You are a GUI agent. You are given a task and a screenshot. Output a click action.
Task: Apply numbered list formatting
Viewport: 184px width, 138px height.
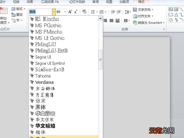pyautogui.click(x=101, y=12)
